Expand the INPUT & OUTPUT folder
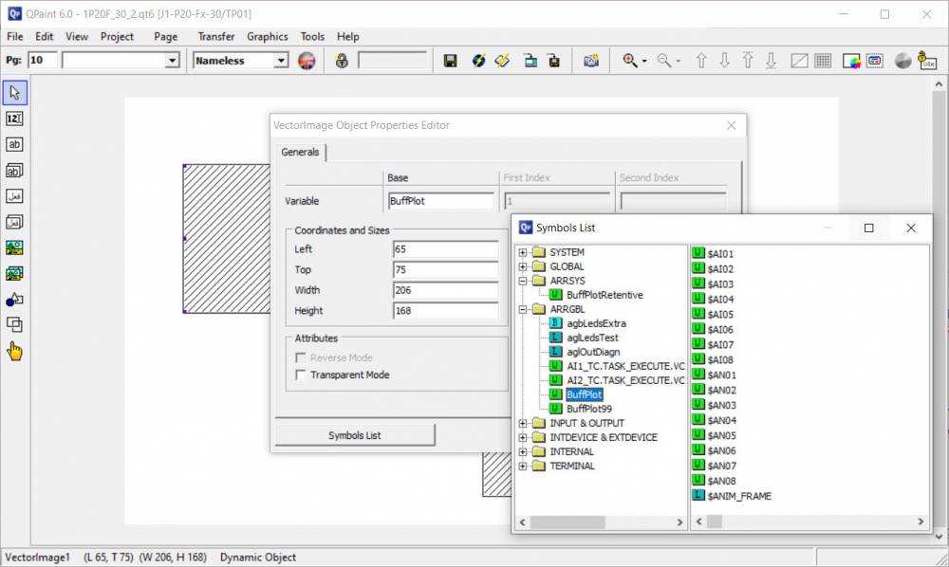This screenshot has height=567, width=949. pos(523,423)
